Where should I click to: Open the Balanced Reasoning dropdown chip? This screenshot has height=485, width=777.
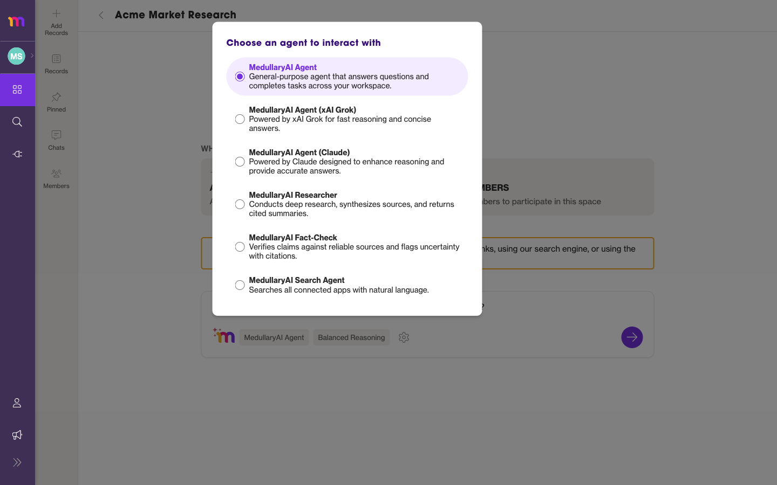351,337
